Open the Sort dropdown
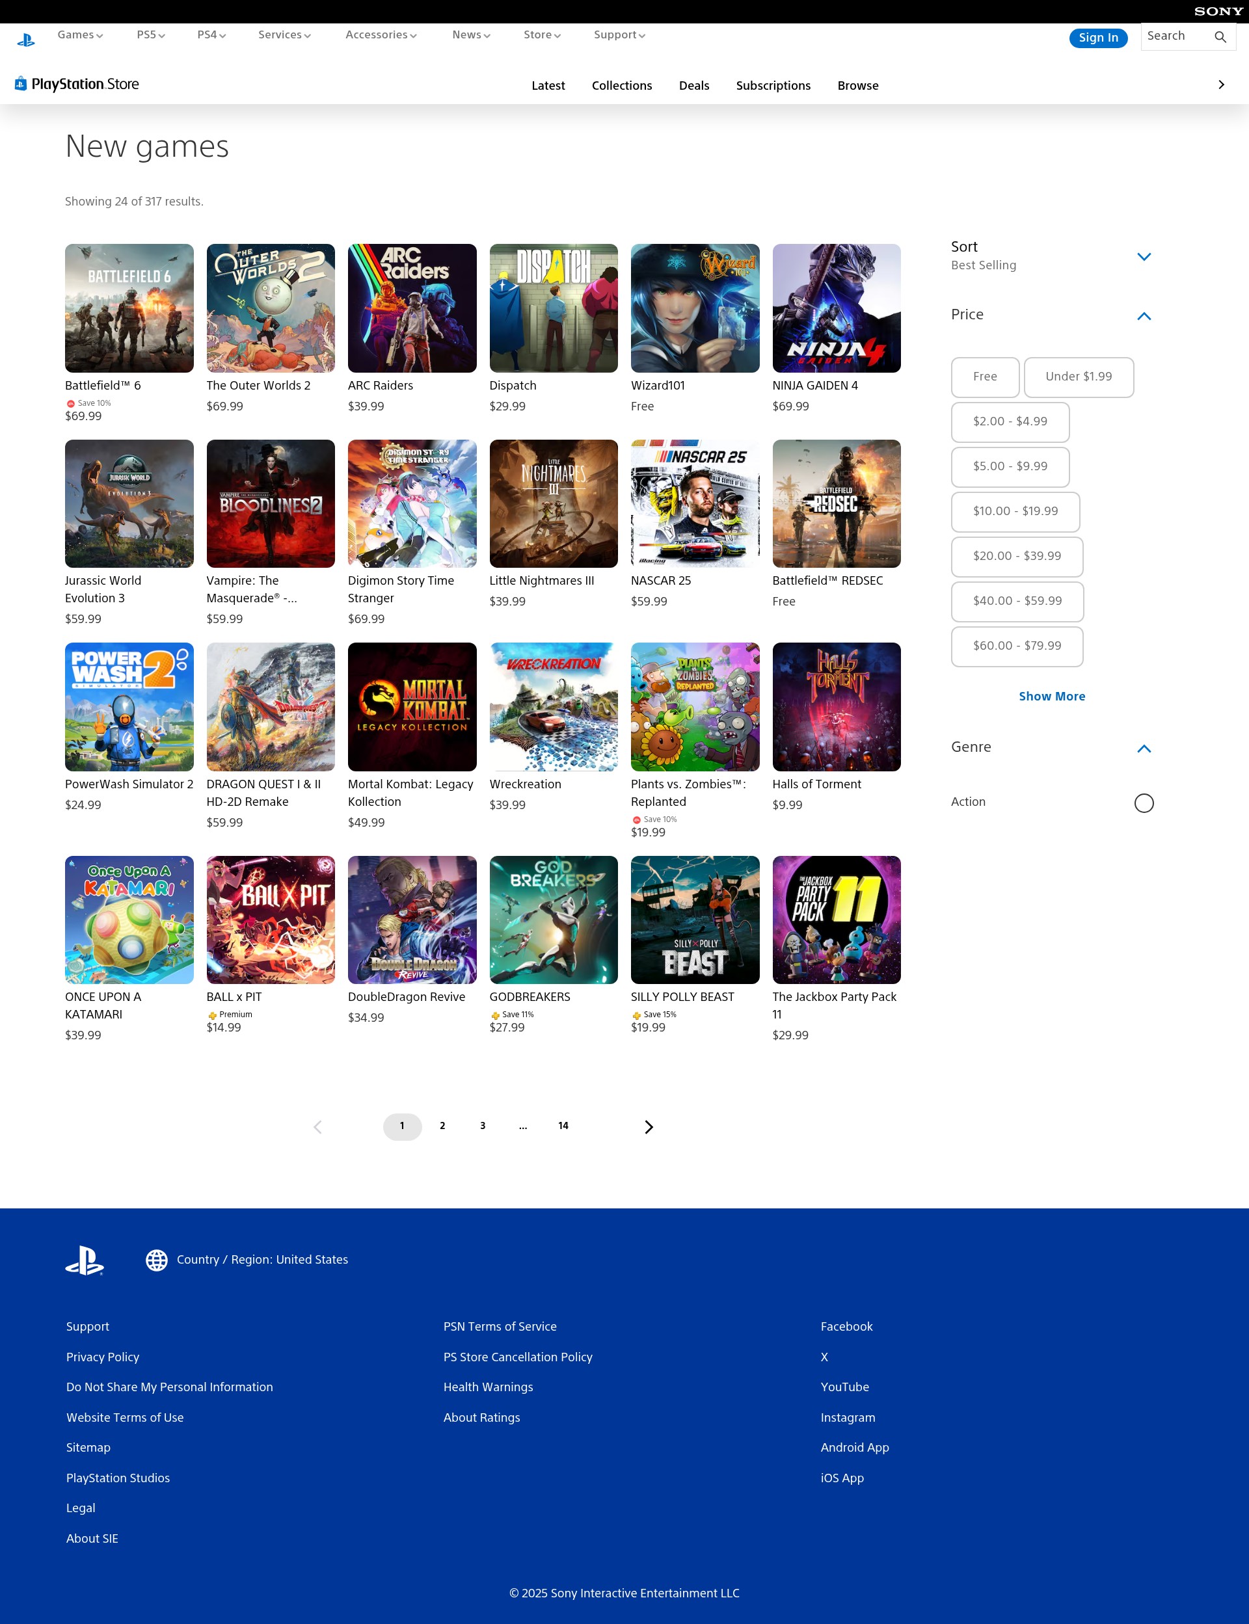Screen dimensions: 1249x1624 1051,256
